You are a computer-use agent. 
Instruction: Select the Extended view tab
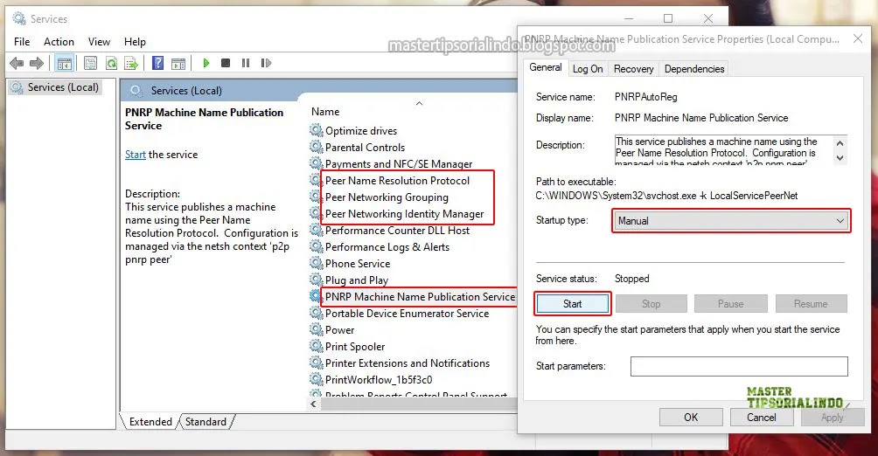click(150, 422)
